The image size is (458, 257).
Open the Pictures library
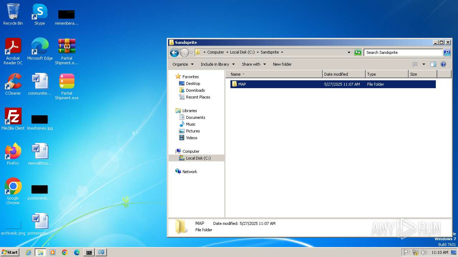[193, 131]
